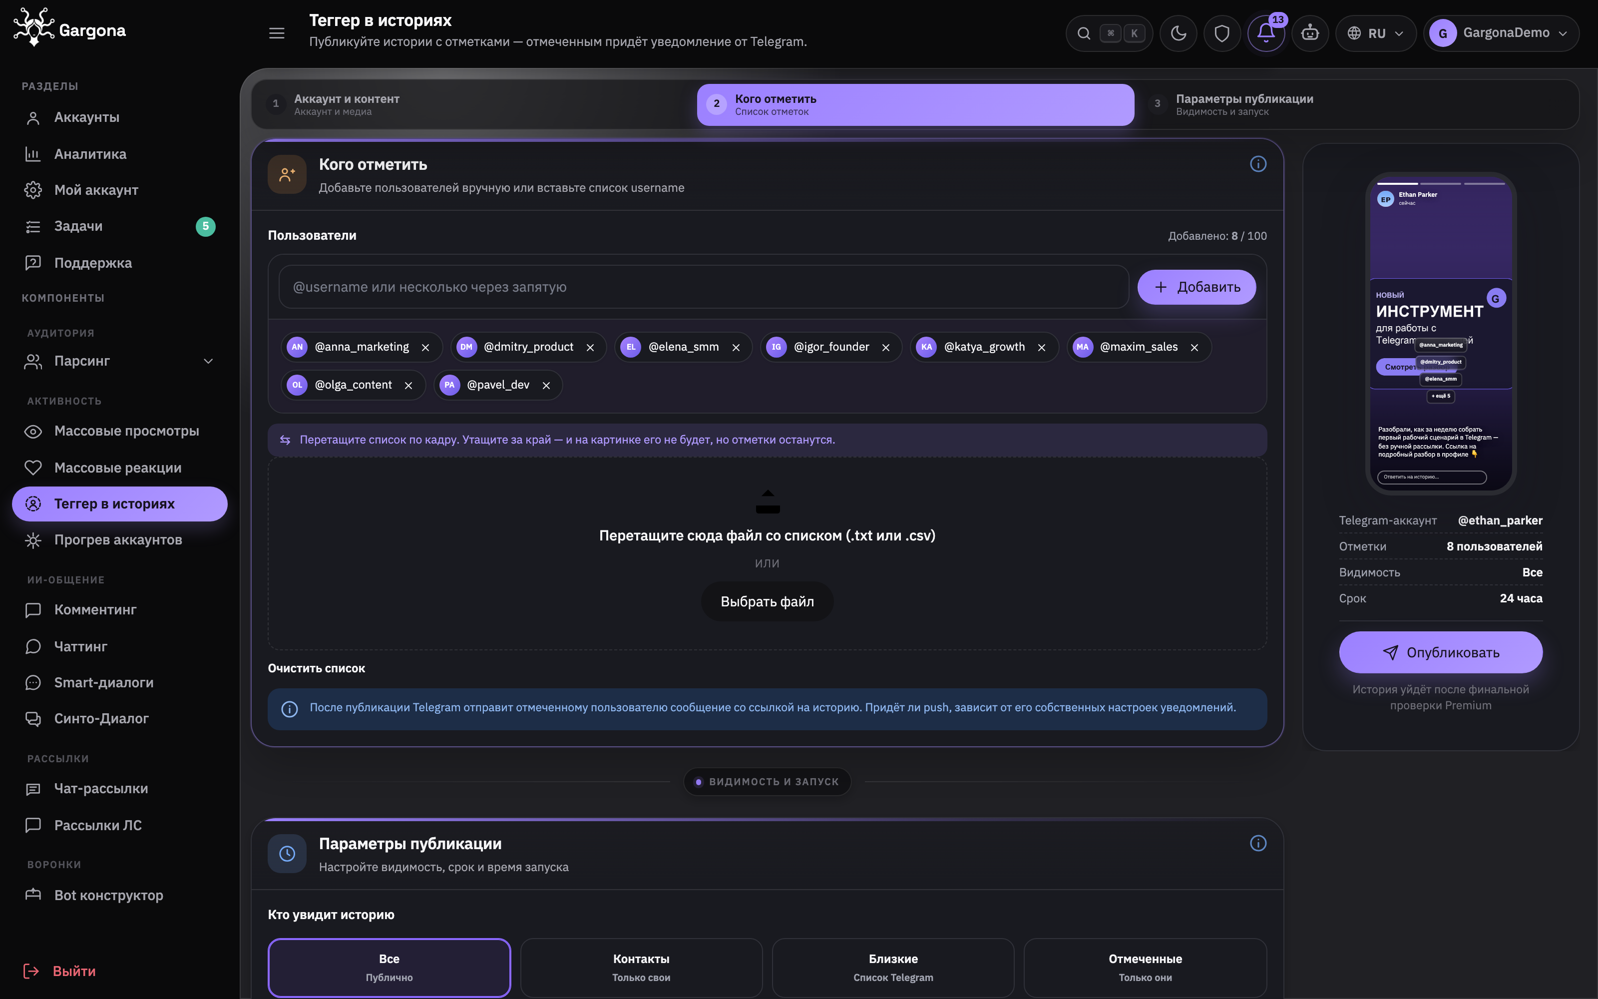Open Прогрев аккаунтов in sidebar
1598x999 pixels.
pyautogui.click(x=119, y=540)
